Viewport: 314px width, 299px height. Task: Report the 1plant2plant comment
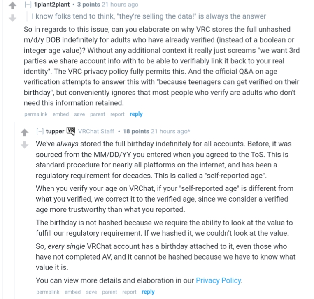pyautogui.click(x=117, y=114)
